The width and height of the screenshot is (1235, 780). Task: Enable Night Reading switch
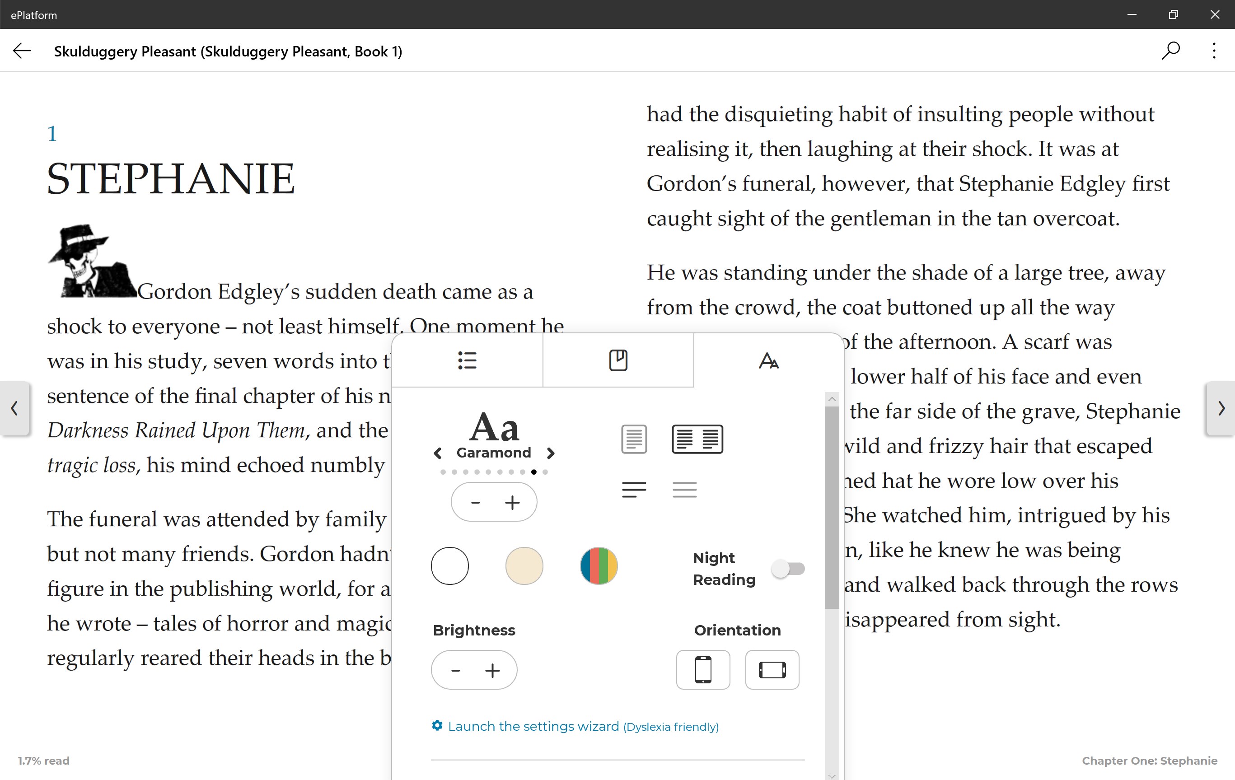[788, 568]
